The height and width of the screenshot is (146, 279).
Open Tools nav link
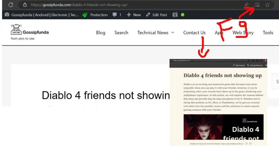(x=268, y=33)
